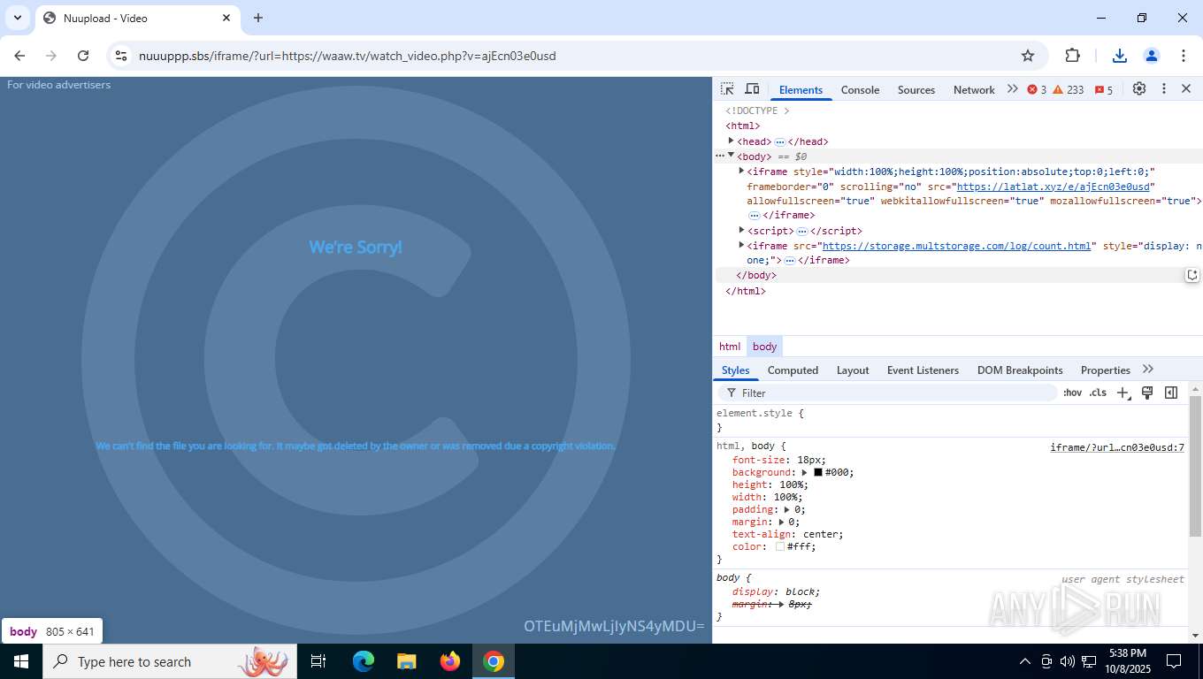
Task: View site information icon in address bar
Action: coord(121,56)
